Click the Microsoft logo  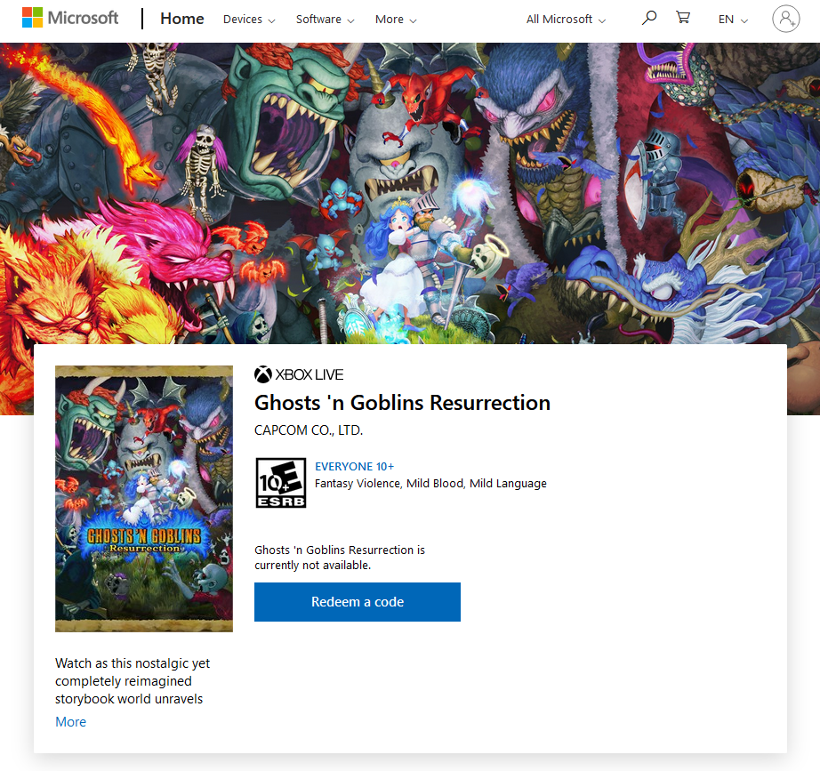click(x=70, y=19)
